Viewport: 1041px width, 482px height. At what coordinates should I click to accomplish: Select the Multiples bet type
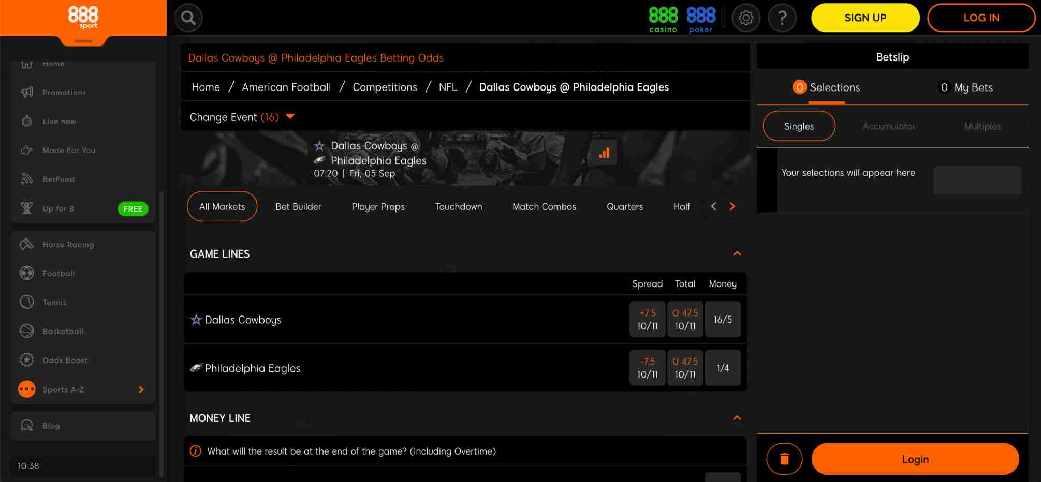point(983,126)
